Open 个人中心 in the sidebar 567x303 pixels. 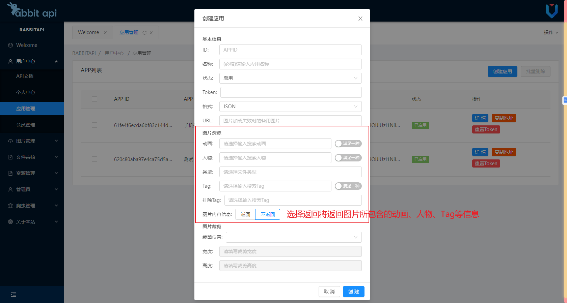pyautogui.click(x=32, y=92)
